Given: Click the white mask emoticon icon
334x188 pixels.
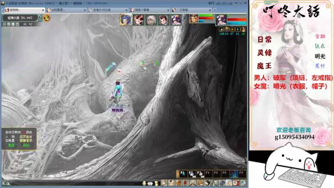Looking at the screenshot, I should 150,183.
